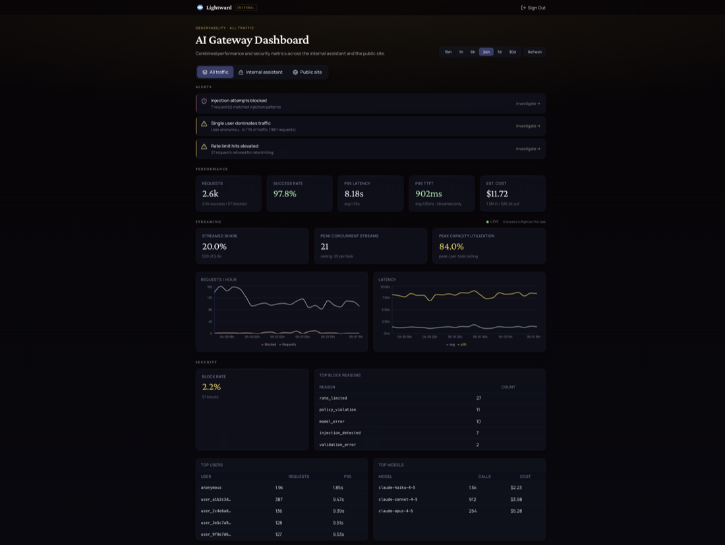The height and width of the screenshot is (545, 725).
Task: Click the INTERNAL badge in header
Action: click(x=246, y=8)
